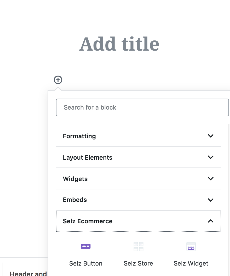Select the Selz Store block icon
Screen dimensions: 230x276
tap(139, 247)
